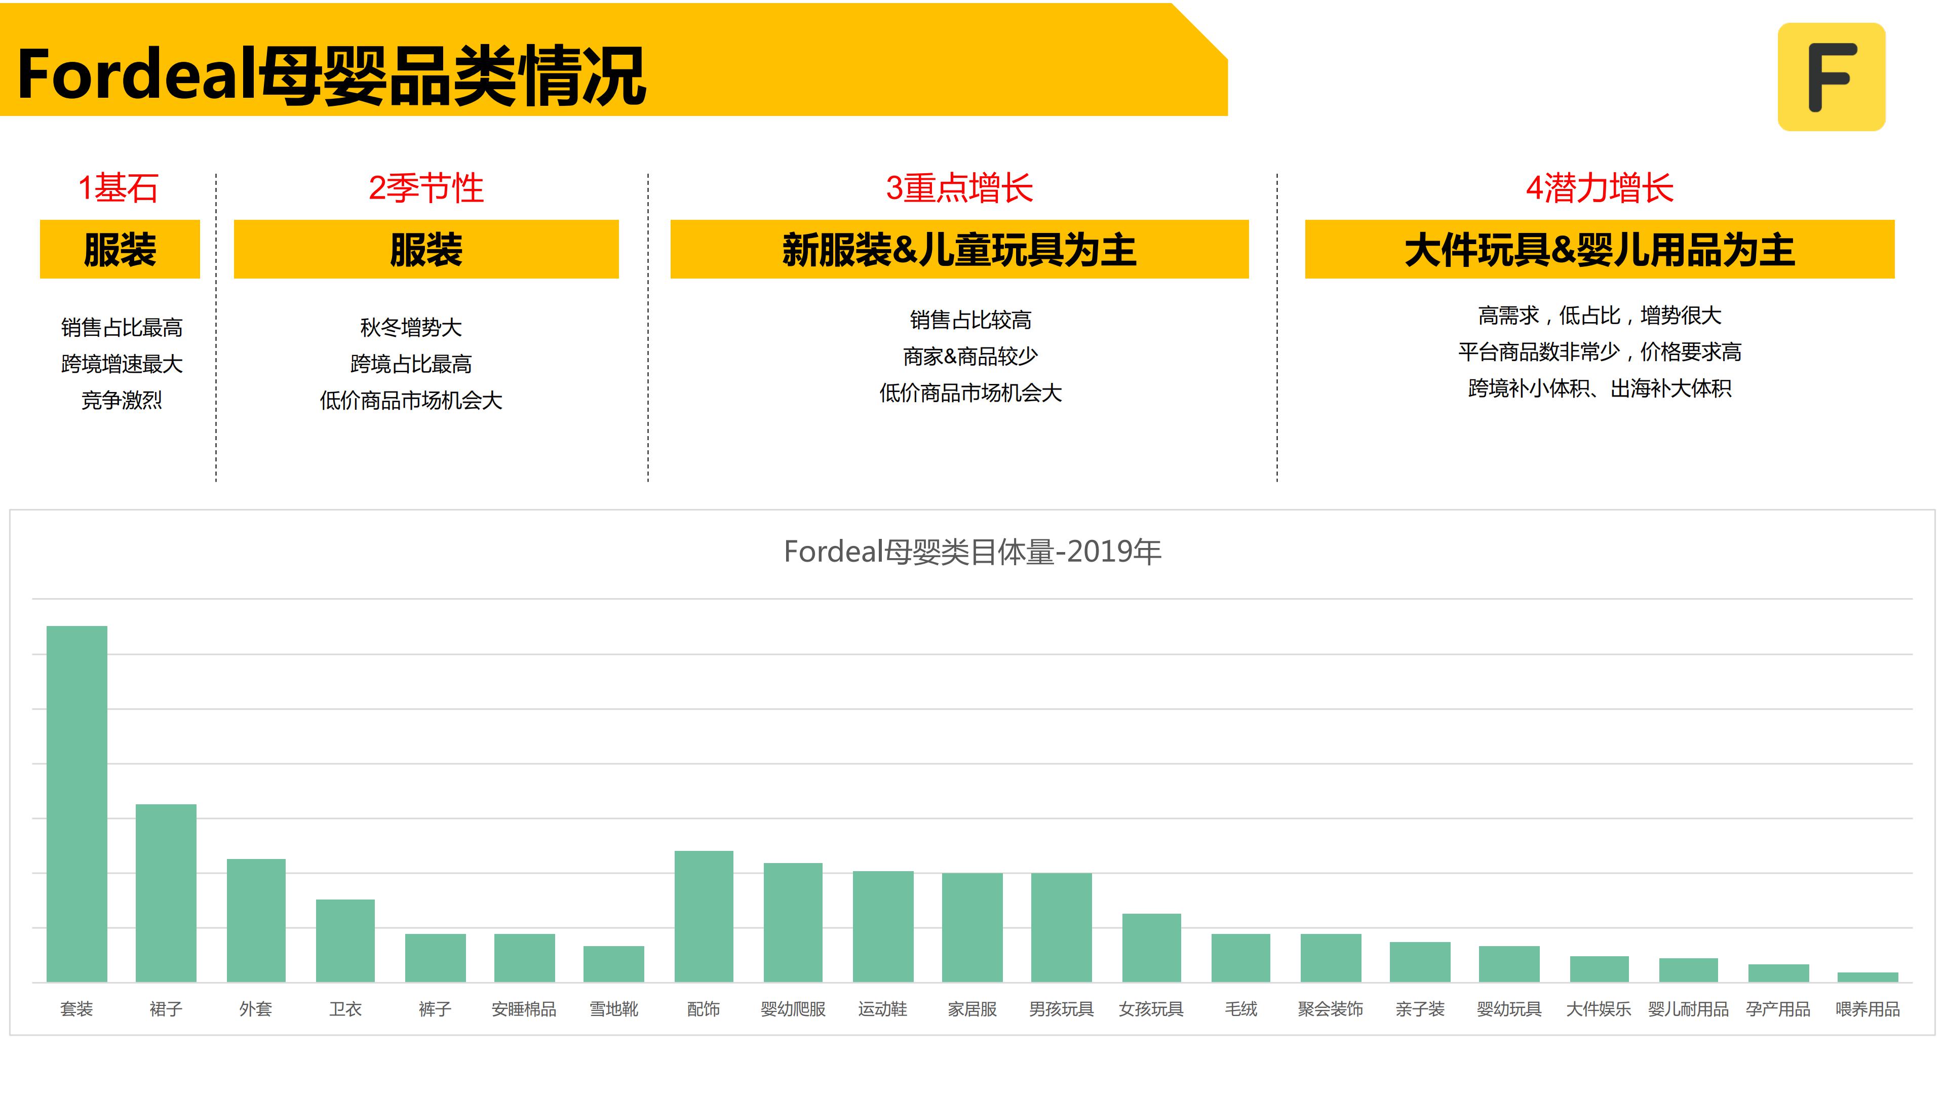Select the 运动鞋 bar in the chart

(x=883, y=926)
